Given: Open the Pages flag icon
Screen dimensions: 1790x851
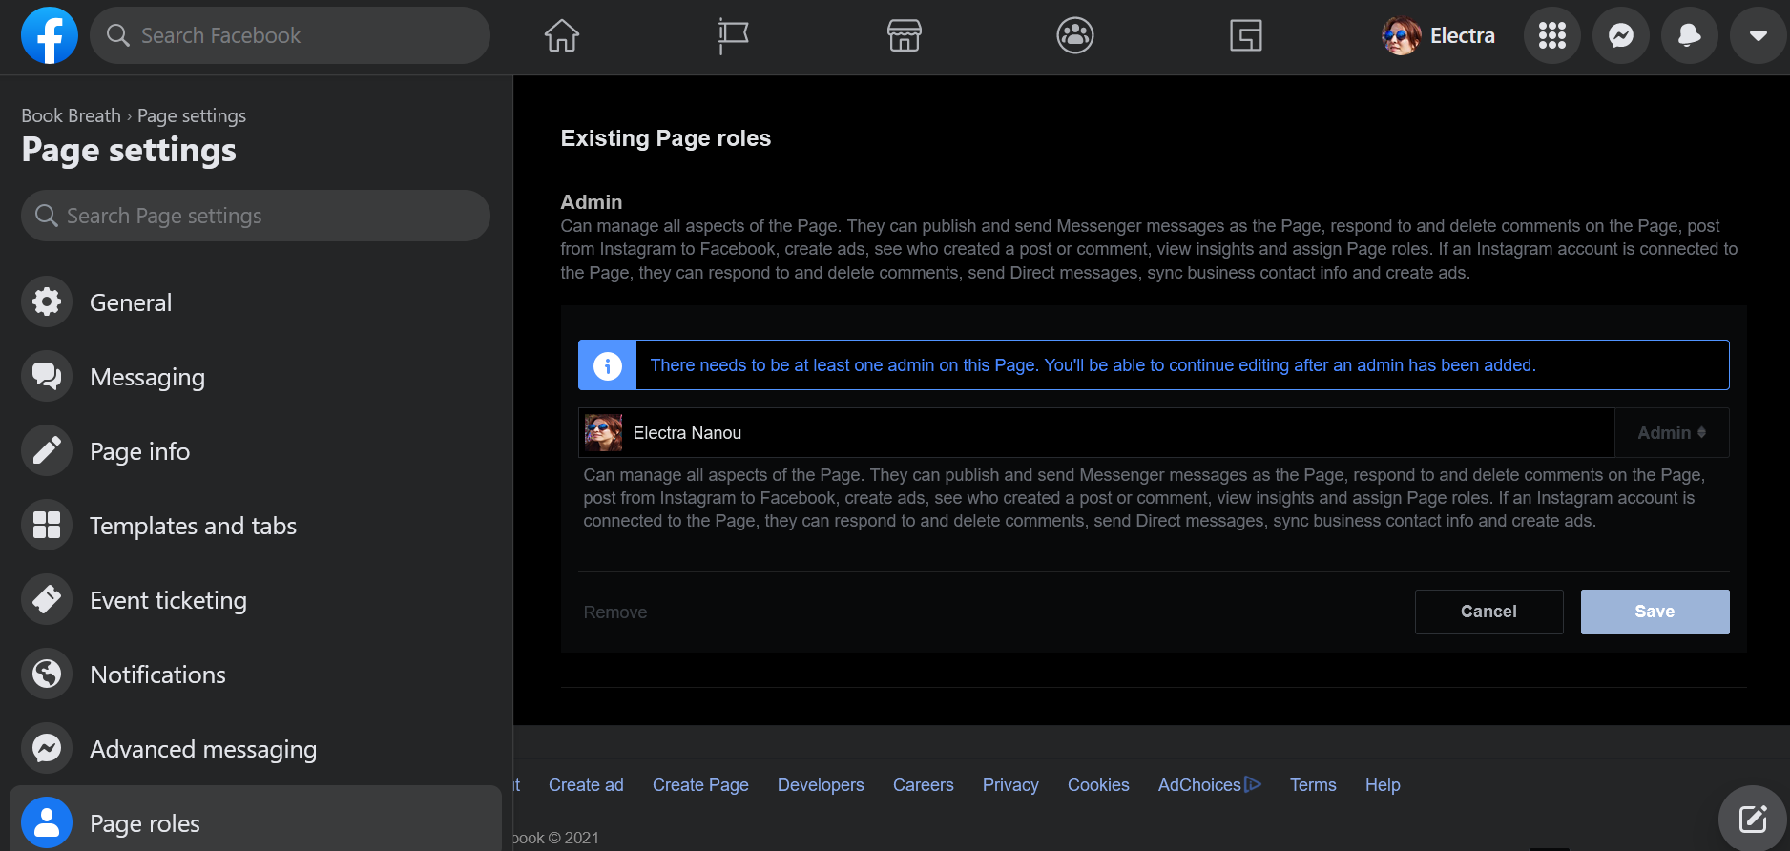Looking at the screenshot, I should [733, 36].
